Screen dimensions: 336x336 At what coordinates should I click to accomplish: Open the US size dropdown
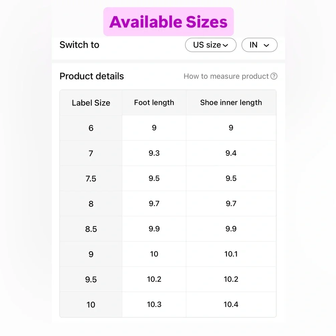pos(211,45)
